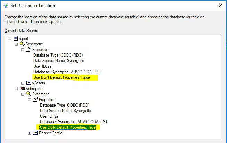
Task: Collapse the Properties node under the Subreports Synergetic
Action: pos(30,100)
